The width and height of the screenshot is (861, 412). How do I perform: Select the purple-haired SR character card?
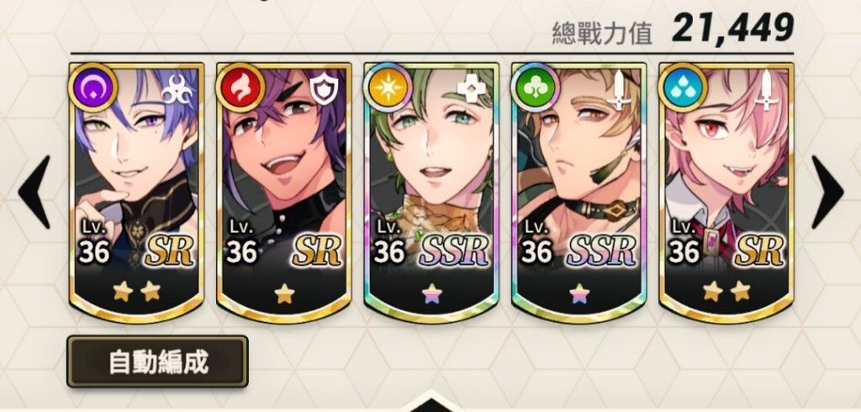coord(137,193)
